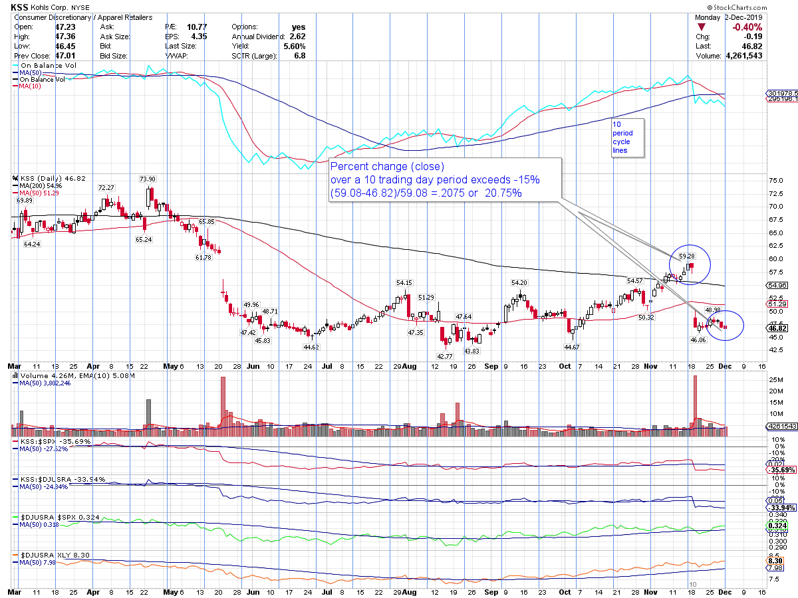
Task: Click the 54.15 high label near August
Action: (x=406, y=282)
